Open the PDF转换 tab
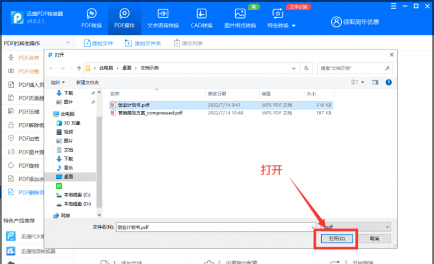Screen dimensions: 434x264 (91, 18)
